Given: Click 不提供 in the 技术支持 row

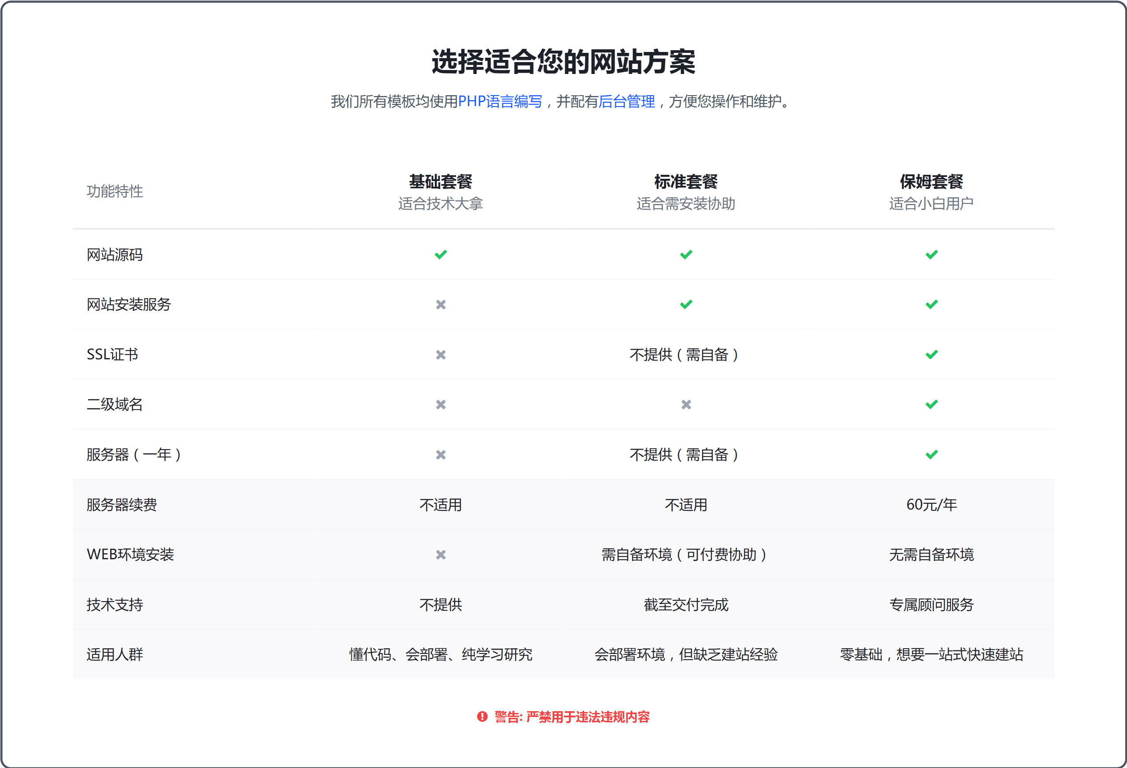Looking at the screenshot, I should [440, 605].
